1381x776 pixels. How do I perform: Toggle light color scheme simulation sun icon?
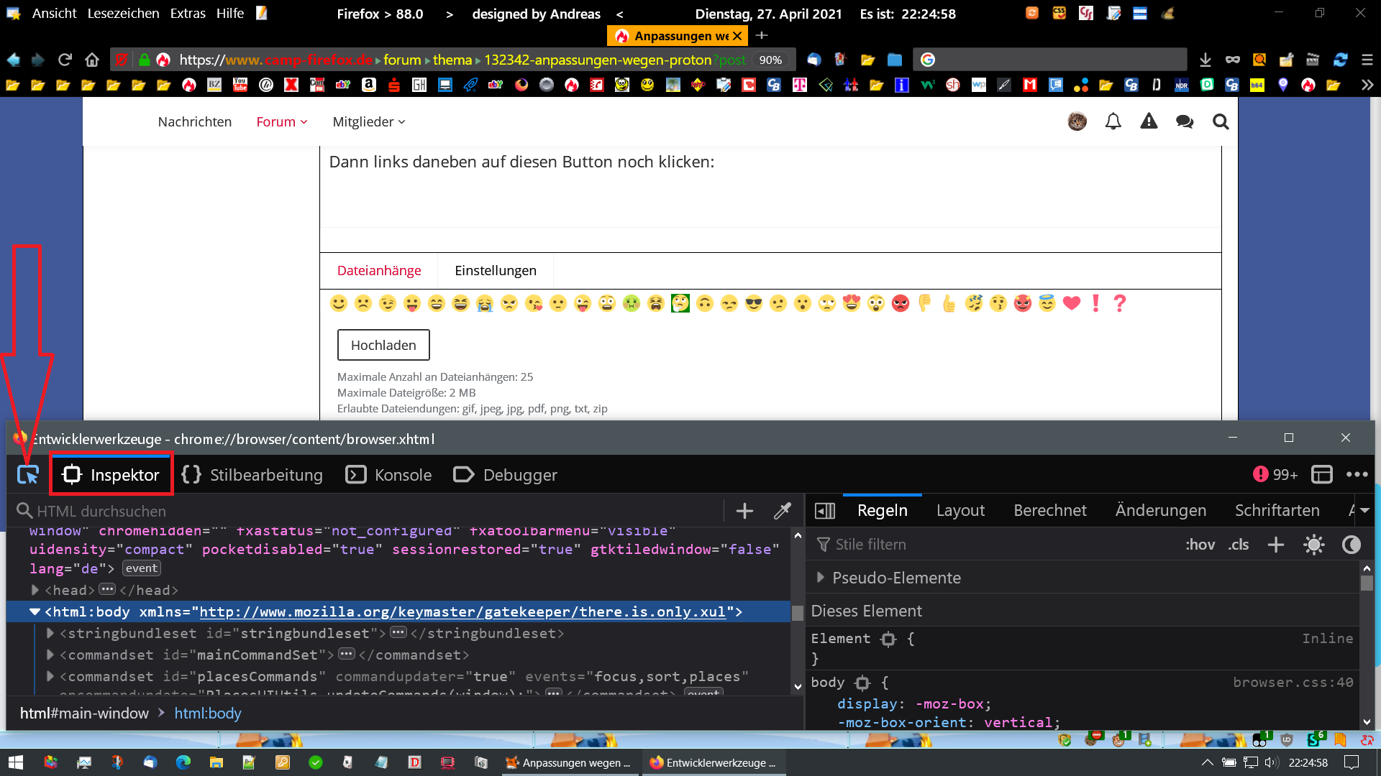pyautogui.click(x=1313, y=545)
